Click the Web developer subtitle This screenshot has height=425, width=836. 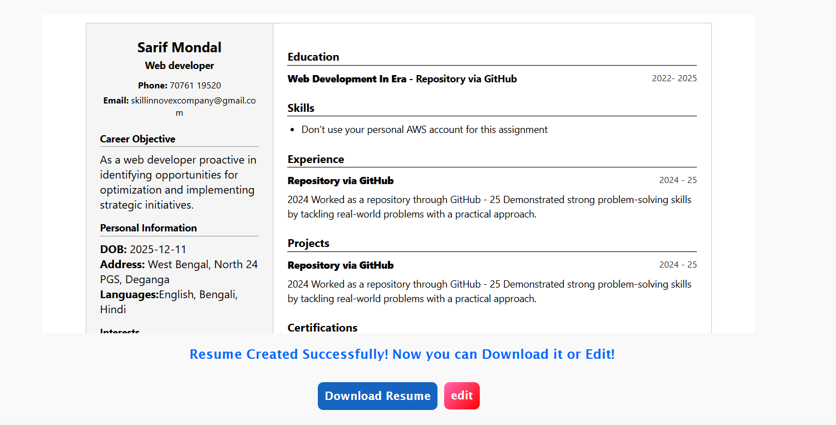[x=179, y=65]
